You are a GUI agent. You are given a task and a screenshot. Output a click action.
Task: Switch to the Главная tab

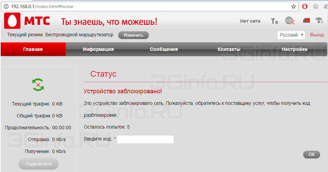(33, 49)
